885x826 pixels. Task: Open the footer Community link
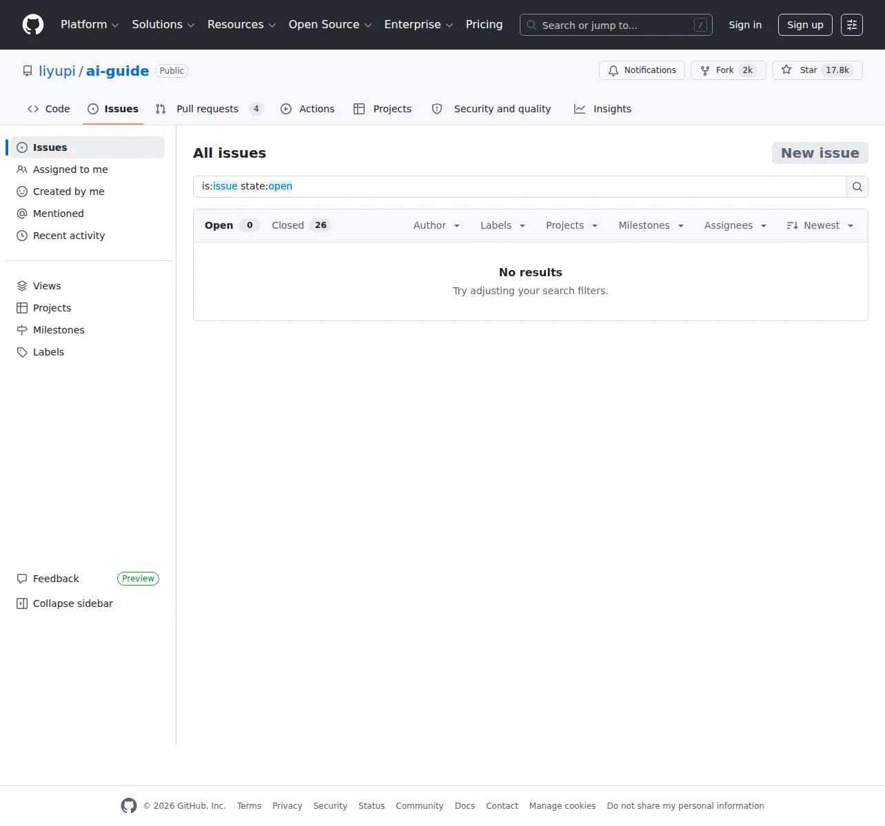(x=420, y=805)
